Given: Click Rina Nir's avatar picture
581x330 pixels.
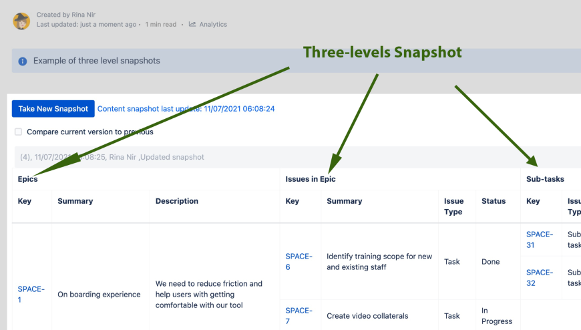Looking at the screenshot, I should [x=21, y=21].
